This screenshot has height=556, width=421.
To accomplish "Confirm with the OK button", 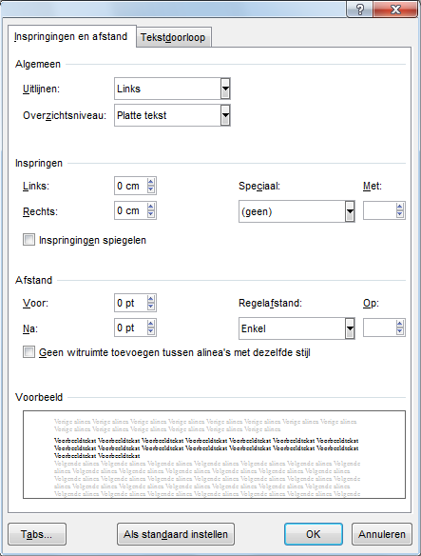I will pyautogui.click(x=314, y=534).
